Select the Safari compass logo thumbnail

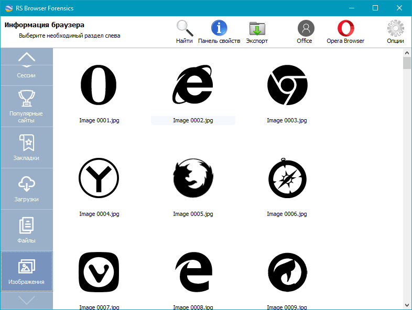[x=287, y=178]
